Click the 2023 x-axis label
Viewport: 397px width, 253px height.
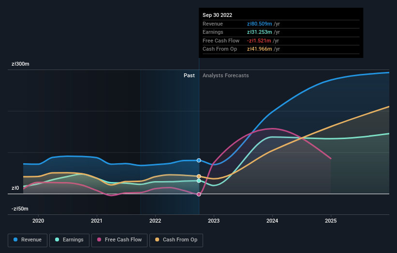pyautogui.click(x=214, y=221)
